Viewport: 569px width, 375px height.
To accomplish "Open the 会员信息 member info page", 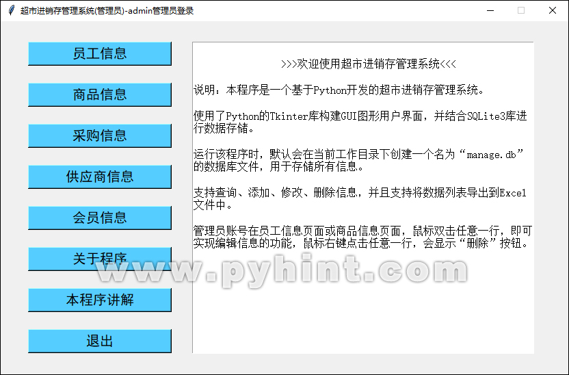I will pyautogui.click(x=100, y=218).
